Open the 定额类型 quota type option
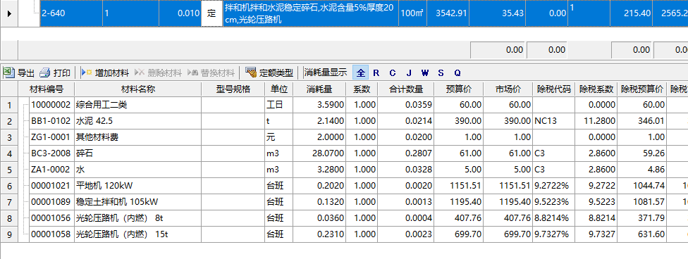Image resolution: width=688 pixels, height=259 pixels. (x=269, y=72)
